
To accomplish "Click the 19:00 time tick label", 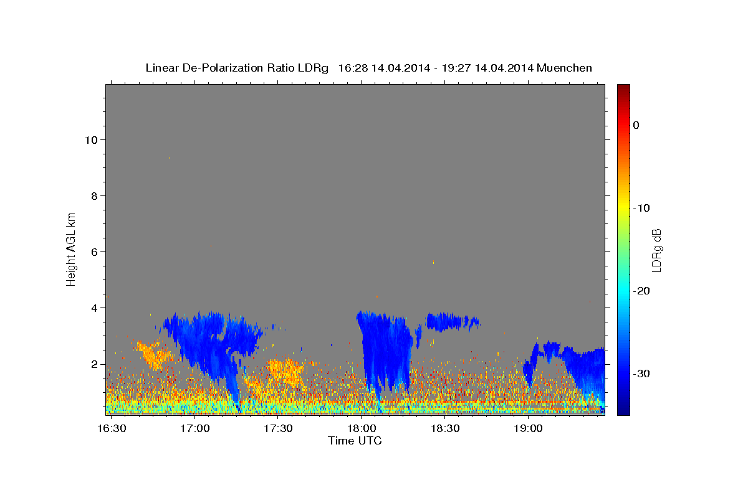I will click(528, 428).
